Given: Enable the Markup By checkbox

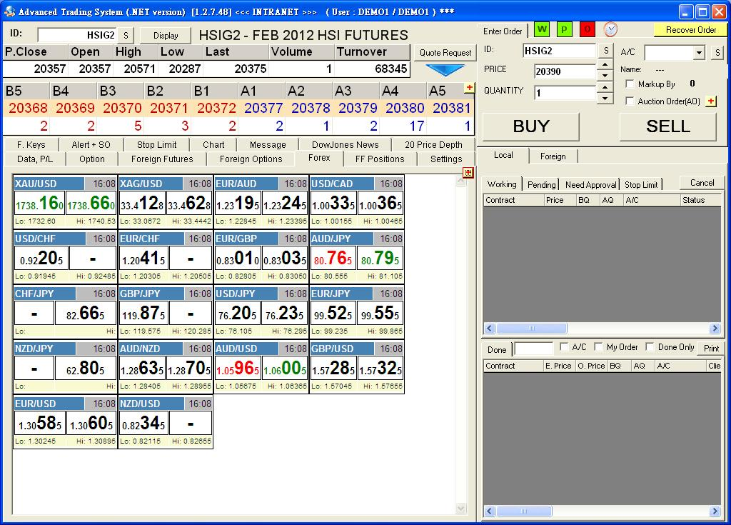Looking at the screenshot, I should pyautogui.click(x=630, y=84).
